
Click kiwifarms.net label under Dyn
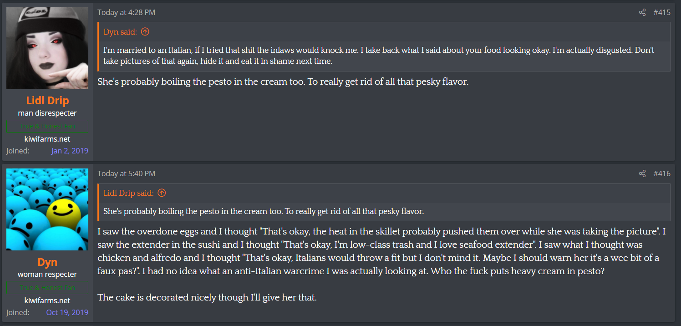tap(47, 301)
